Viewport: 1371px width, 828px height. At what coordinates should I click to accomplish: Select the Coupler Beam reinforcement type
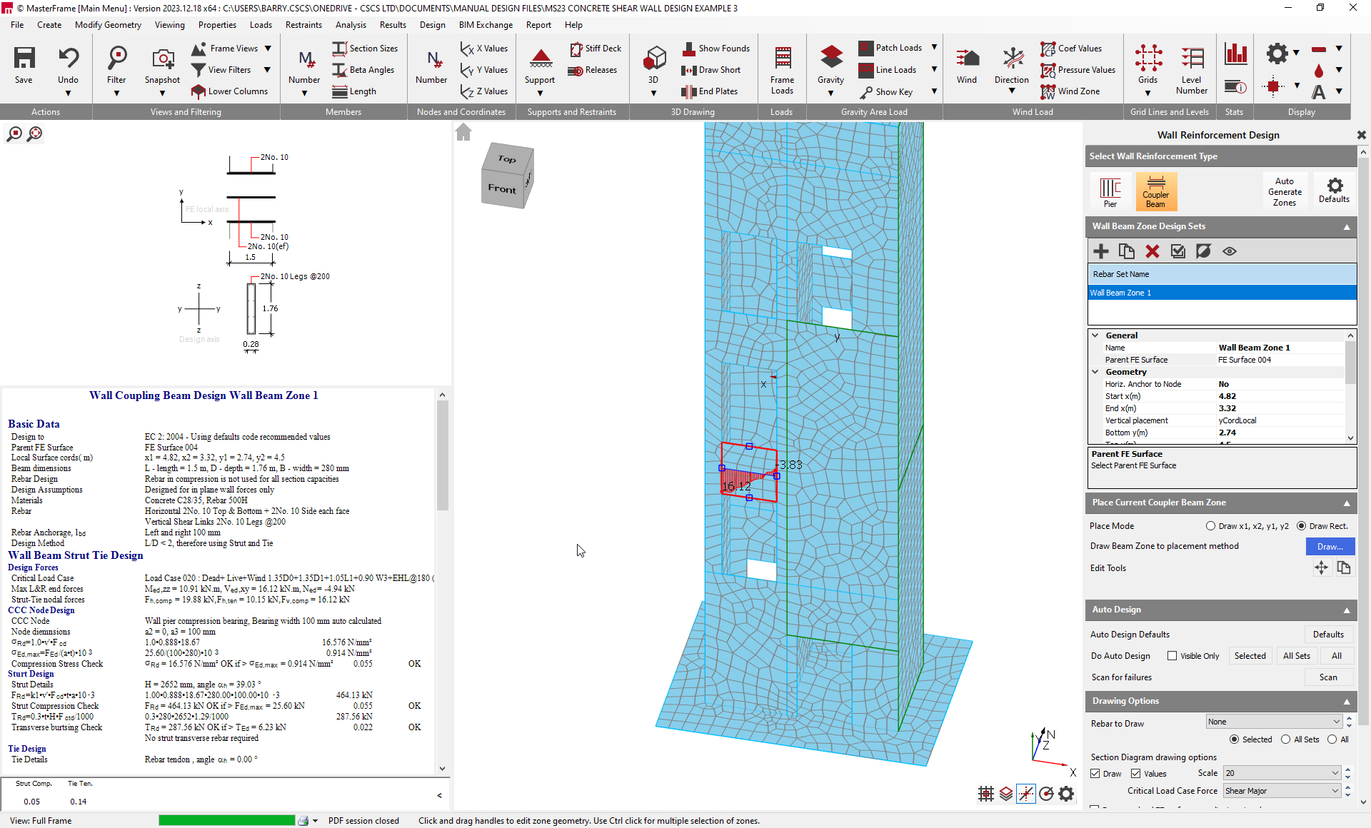(1155, 192)
